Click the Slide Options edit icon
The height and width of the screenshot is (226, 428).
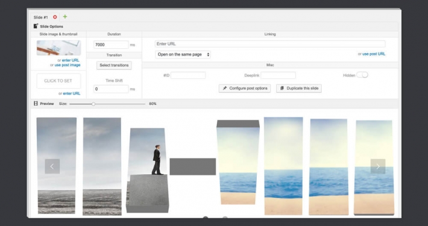(36, 26)
